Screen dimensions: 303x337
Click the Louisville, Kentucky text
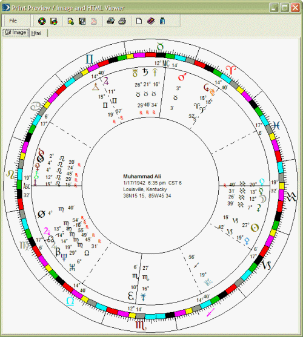(145, 189)
